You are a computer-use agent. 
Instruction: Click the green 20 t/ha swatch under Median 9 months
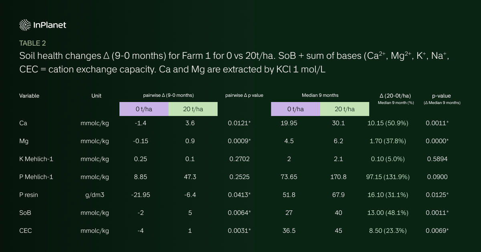(344, 109)
